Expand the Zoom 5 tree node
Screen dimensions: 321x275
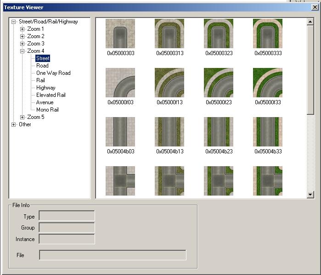(x=22, y=117)
